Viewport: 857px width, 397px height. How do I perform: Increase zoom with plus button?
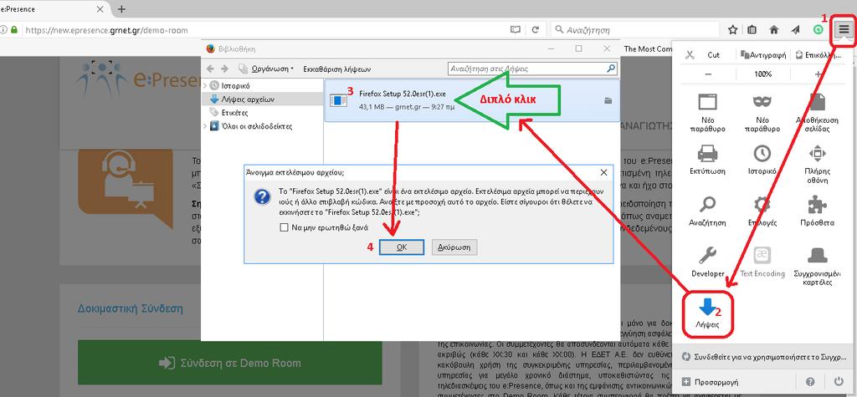click(818, 74)
